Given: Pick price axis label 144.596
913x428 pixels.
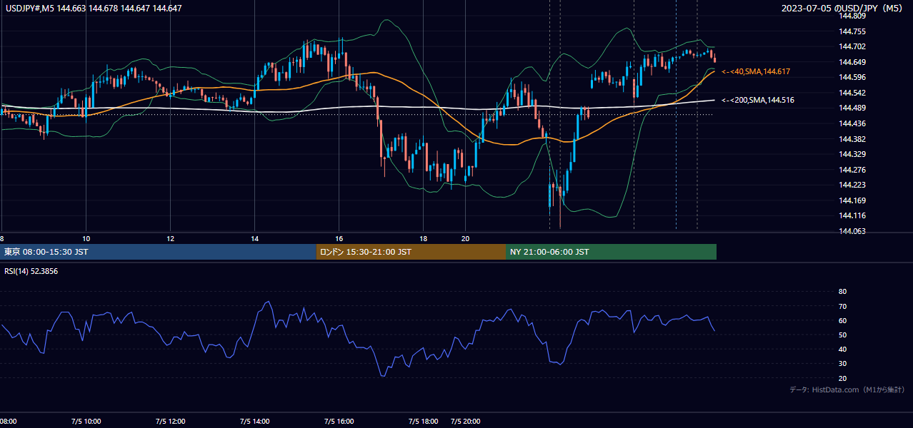Looking at the screenshot, I should pyautogui.click(x=852, y=77).
